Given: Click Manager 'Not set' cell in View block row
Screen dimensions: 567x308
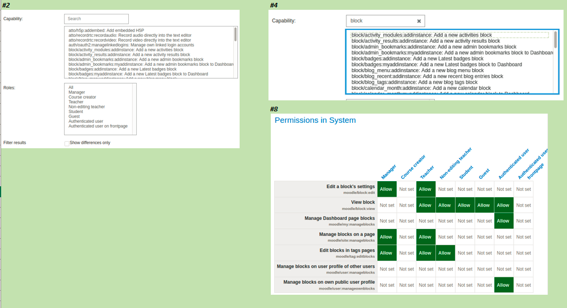Looking at the screenshot, I should (386, 205).
